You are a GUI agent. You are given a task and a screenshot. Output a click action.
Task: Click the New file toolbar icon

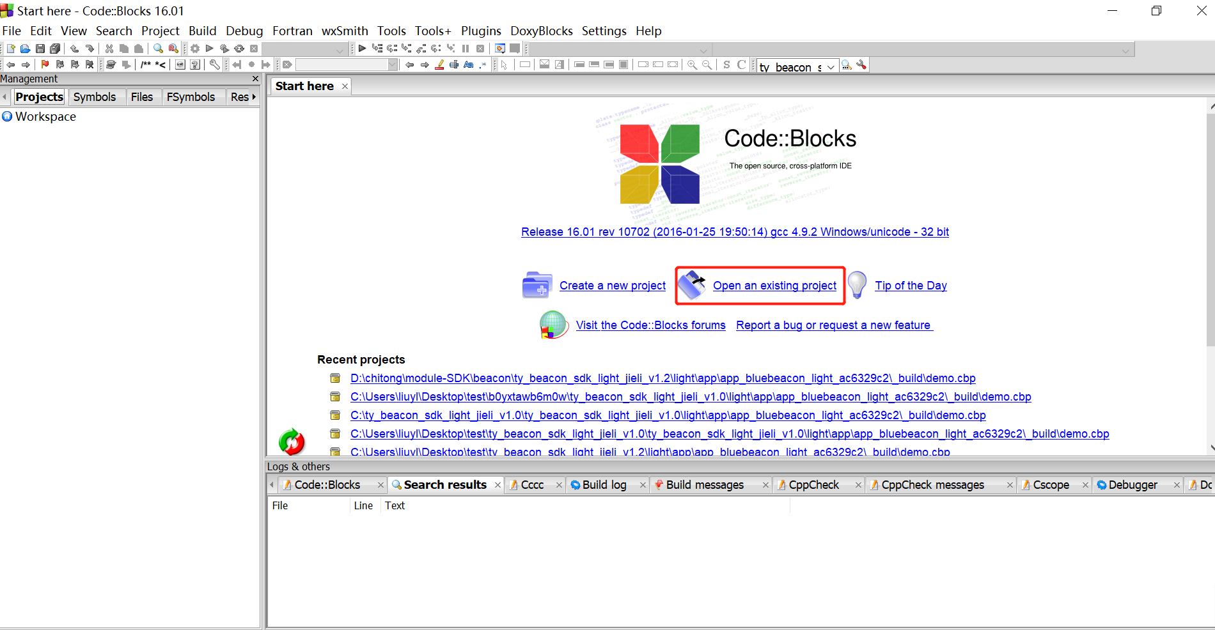[11, 49]
